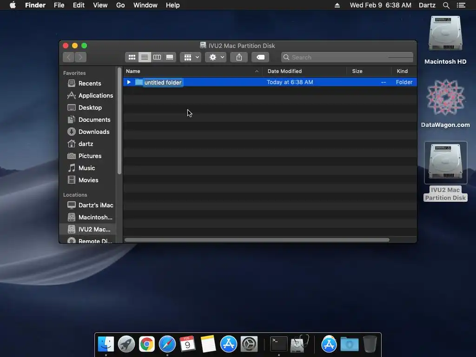Open the File menu
Screen dimensions: 476x357
point(59,5)
